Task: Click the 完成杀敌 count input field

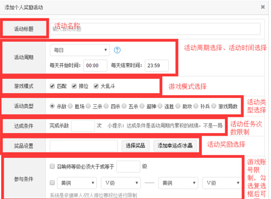Action: tap(83, 126)
